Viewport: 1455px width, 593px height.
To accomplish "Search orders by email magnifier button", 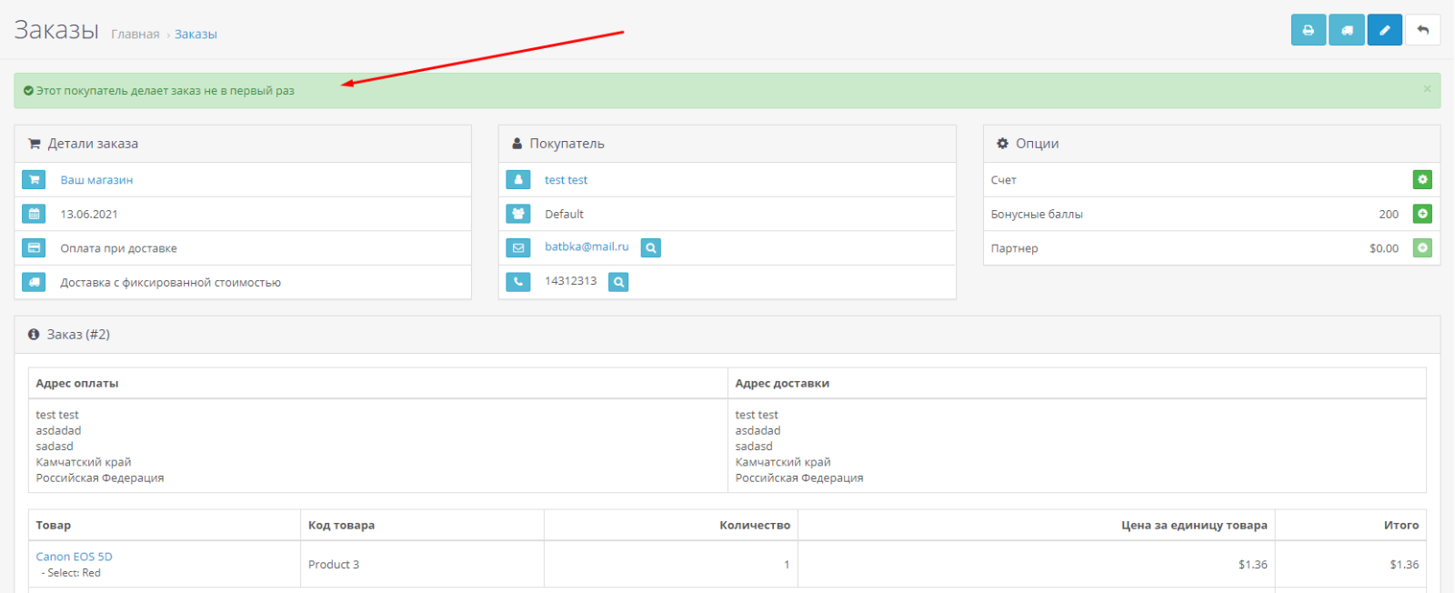I will [x=651, y=247].
